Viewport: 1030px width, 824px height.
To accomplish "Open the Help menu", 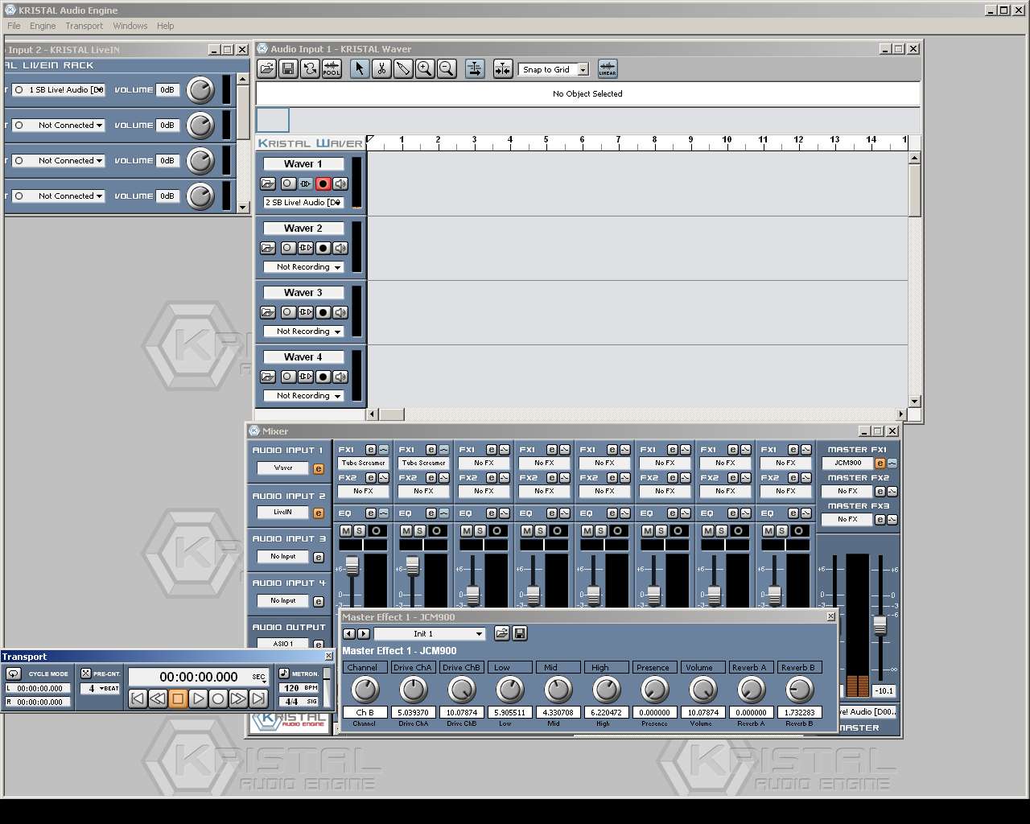I will coord(165,26).
